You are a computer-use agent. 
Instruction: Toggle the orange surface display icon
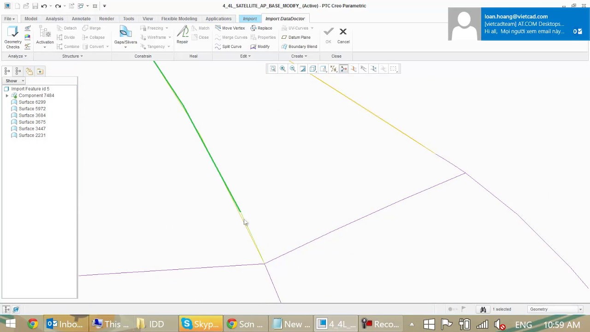[x=354, y=69]
